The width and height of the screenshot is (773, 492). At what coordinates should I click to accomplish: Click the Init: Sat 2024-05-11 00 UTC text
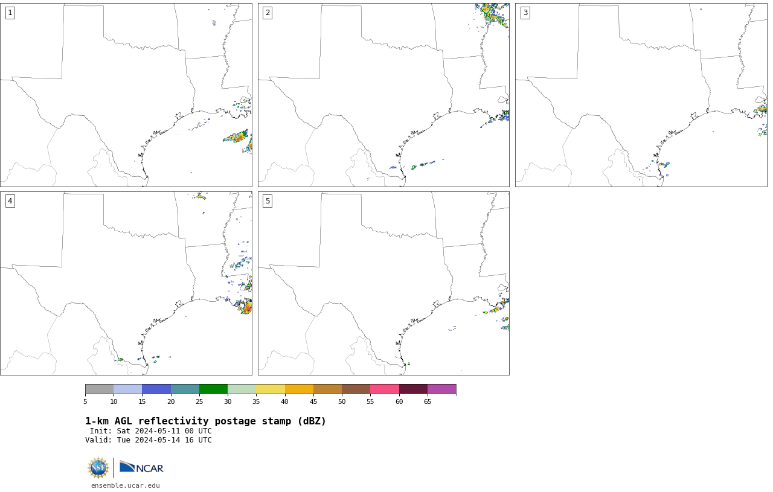coord(151,431)
